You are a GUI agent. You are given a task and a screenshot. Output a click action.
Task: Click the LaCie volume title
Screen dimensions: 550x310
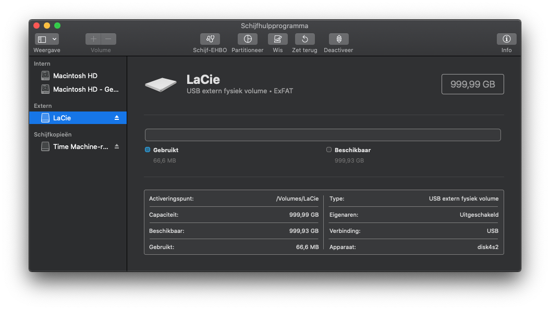pyautogui.click(x=203, y=80)
